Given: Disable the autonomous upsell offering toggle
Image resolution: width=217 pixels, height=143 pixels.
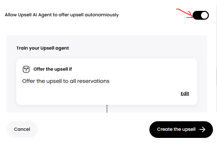Looking at the screenshot, I should [x=201, y=15].
